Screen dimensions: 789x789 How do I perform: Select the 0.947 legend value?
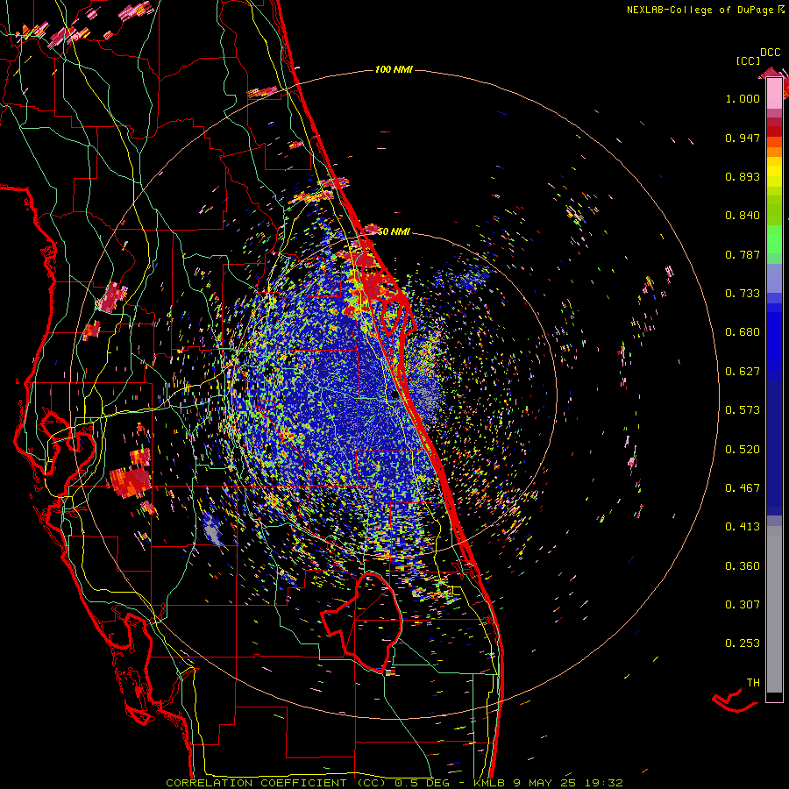[x=743, y=138]
